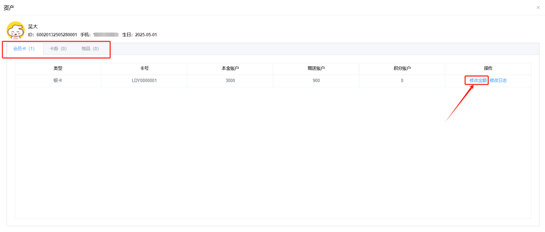This screenshot has height=232, width=545.
Task: Select the 银卡 card type cell
Action: point(58,81)
